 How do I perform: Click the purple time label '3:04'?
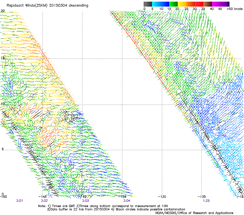127,201
